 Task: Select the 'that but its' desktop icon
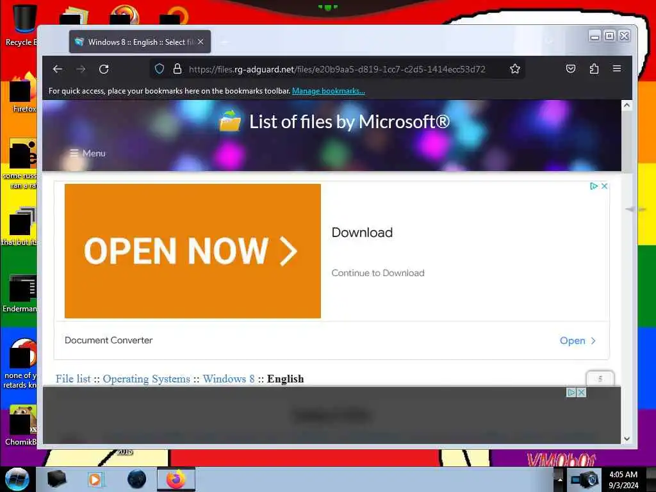tap(20, 226)
